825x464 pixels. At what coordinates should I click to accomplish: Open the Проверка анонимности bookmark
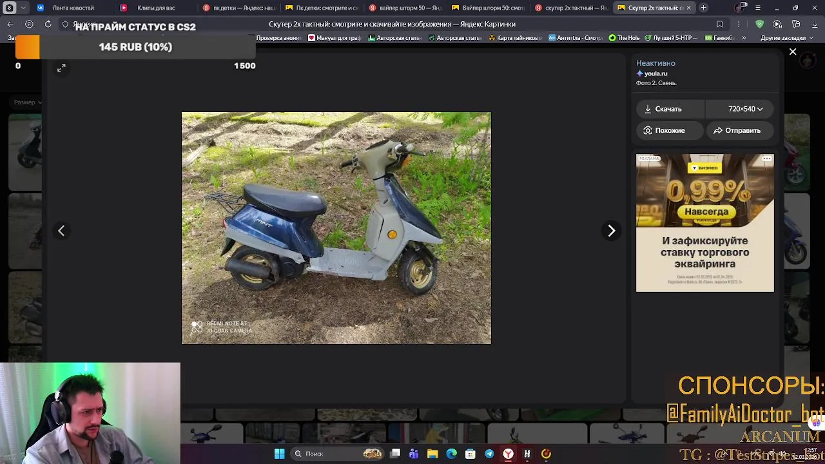pyautogui.click(x=279, y=38)
